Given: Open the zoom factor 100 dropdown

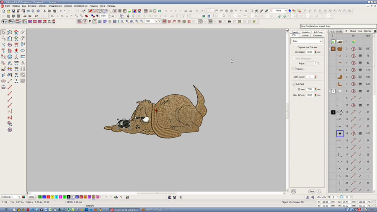Looking at the screenshot, I should pos(156,21).
